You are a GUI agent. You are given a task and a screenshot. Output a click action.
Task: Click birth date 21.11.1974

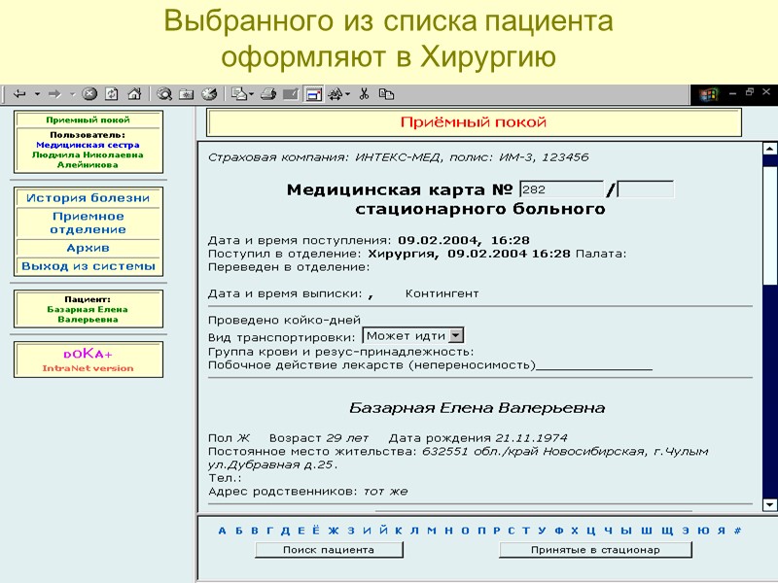click(x=531, y=438)
